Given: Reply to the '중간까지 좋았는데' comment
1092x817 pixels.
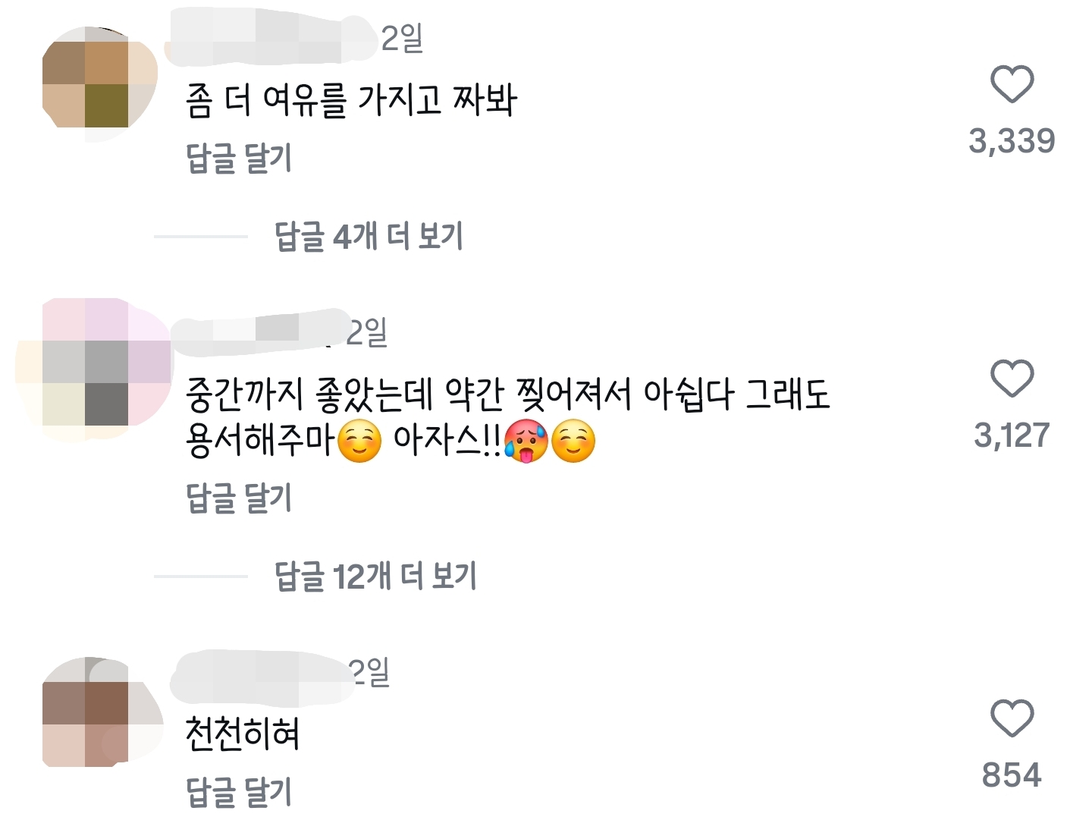Looking at the screenshot, I should tap(239, 498).
